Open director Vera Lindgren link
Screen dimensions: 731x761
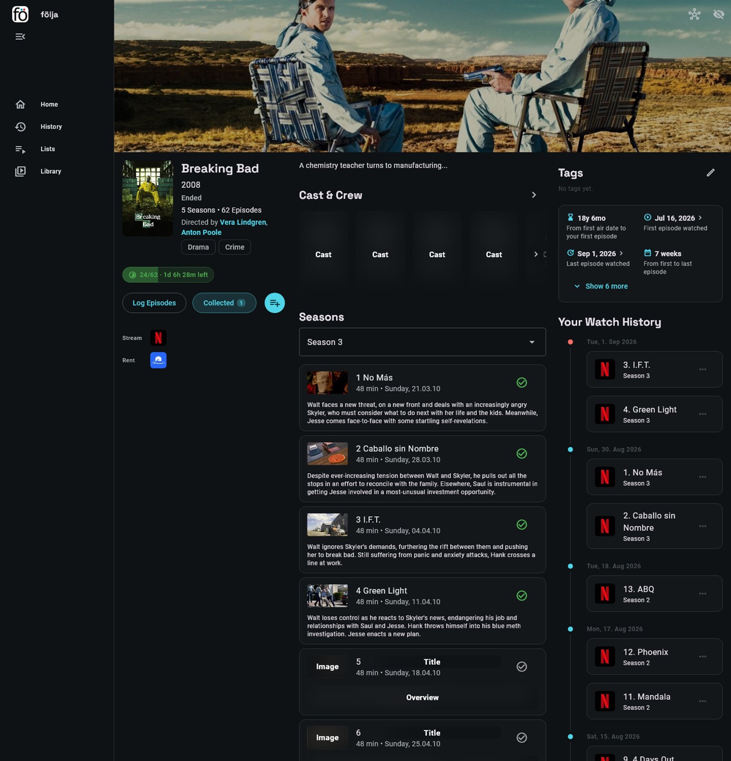pyautogui.click(x=243, y=222)
